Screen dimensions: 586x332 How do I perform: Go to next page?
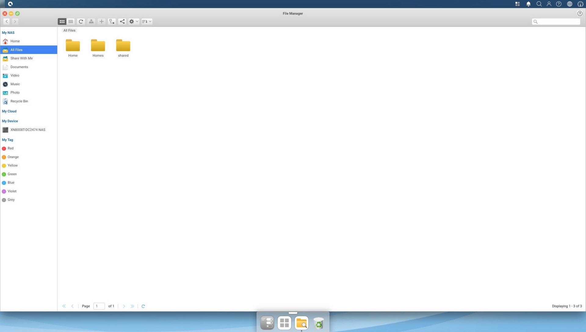[124, 306]
